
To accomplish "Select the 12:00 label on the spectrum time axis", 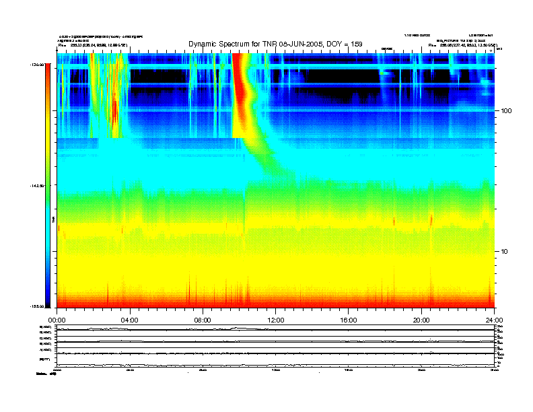I will tap(276, 320).
